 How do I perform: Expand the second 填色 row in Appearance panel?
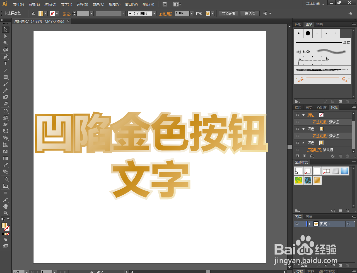tap(303, 142)
